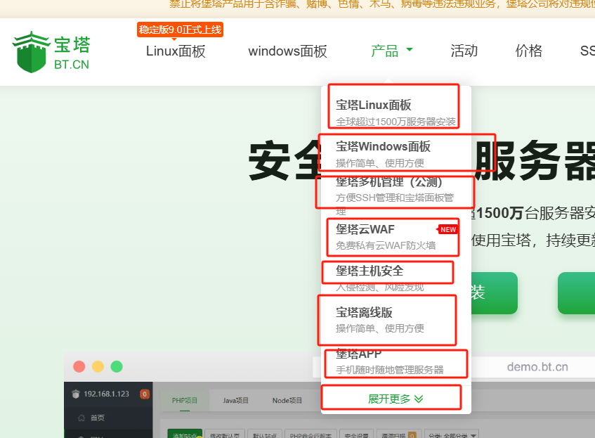The width and height of the screenshot is (595, 438).
Task: Click the green install button ending in 装
Action: tap(495, 293)
